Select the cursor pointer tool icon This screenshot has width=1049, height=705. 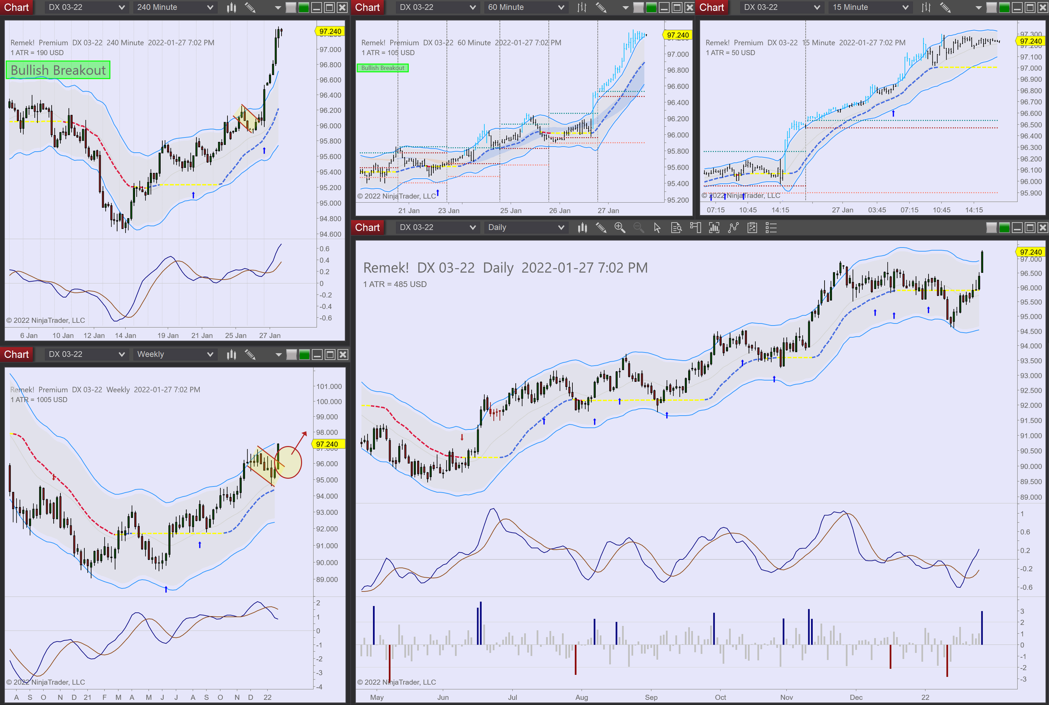click(x=657, y=227)
